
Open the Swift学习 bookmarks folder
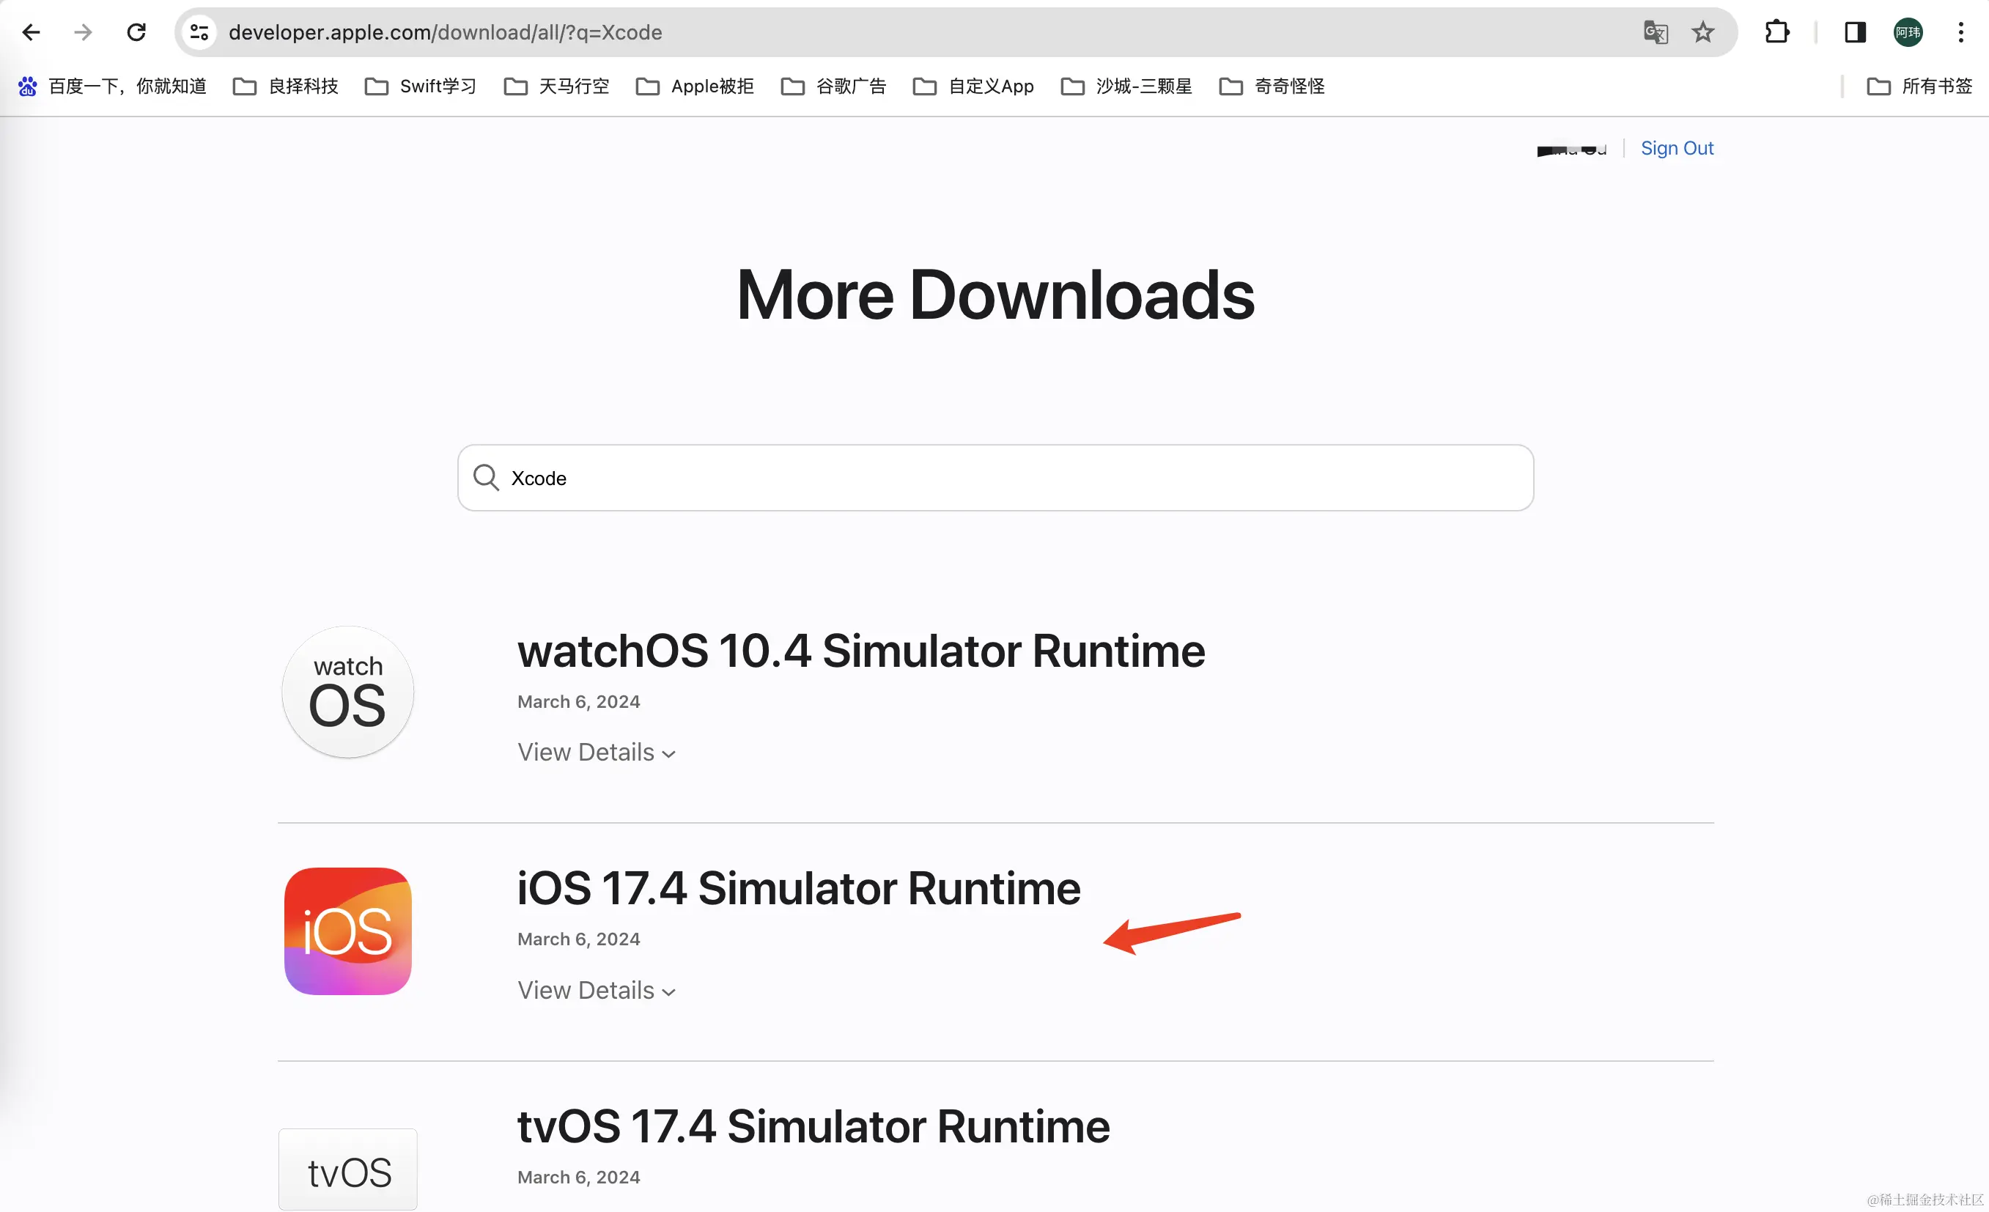[x=421, y=86]
